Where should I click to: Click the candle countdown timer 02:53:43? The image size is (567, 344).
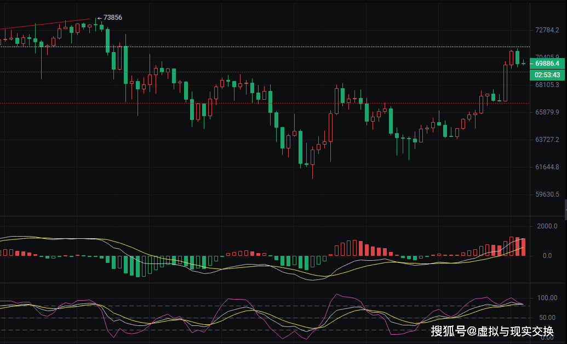[547, 74]
